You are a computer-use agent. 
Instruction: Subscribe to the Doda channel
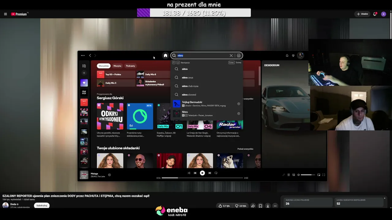[42, 206]
